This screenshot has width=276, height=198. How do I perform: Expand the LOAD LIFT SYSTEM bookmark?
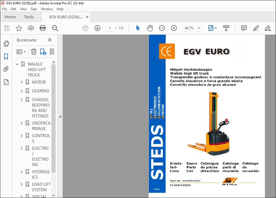coord(22,184)
